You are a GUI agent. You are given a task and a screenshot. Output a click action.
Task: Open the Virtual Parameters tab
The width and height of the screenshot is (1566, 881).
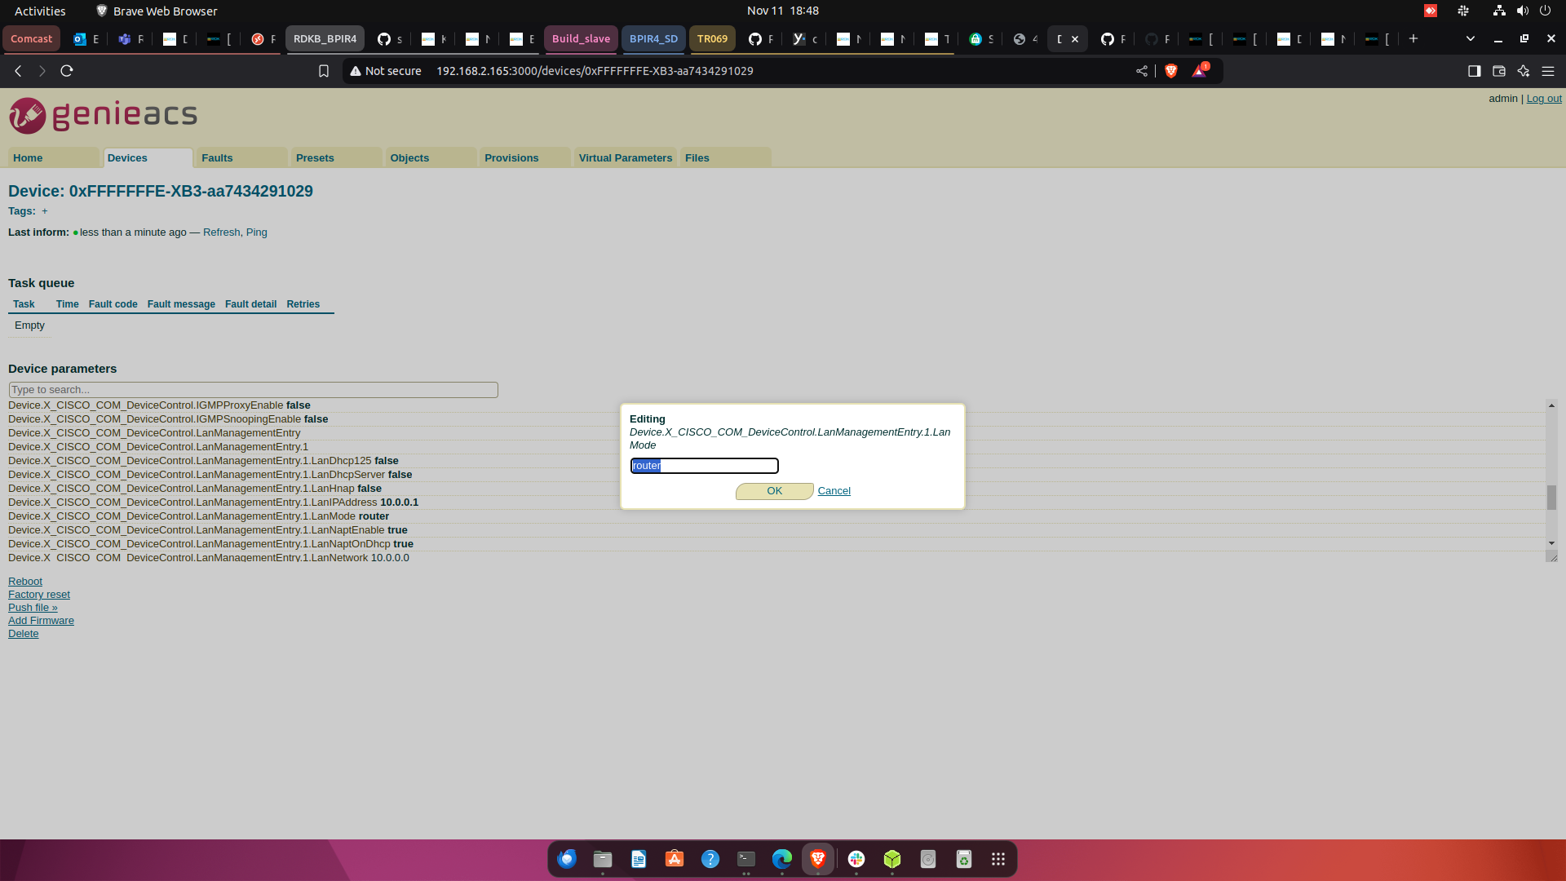[625, 158]
